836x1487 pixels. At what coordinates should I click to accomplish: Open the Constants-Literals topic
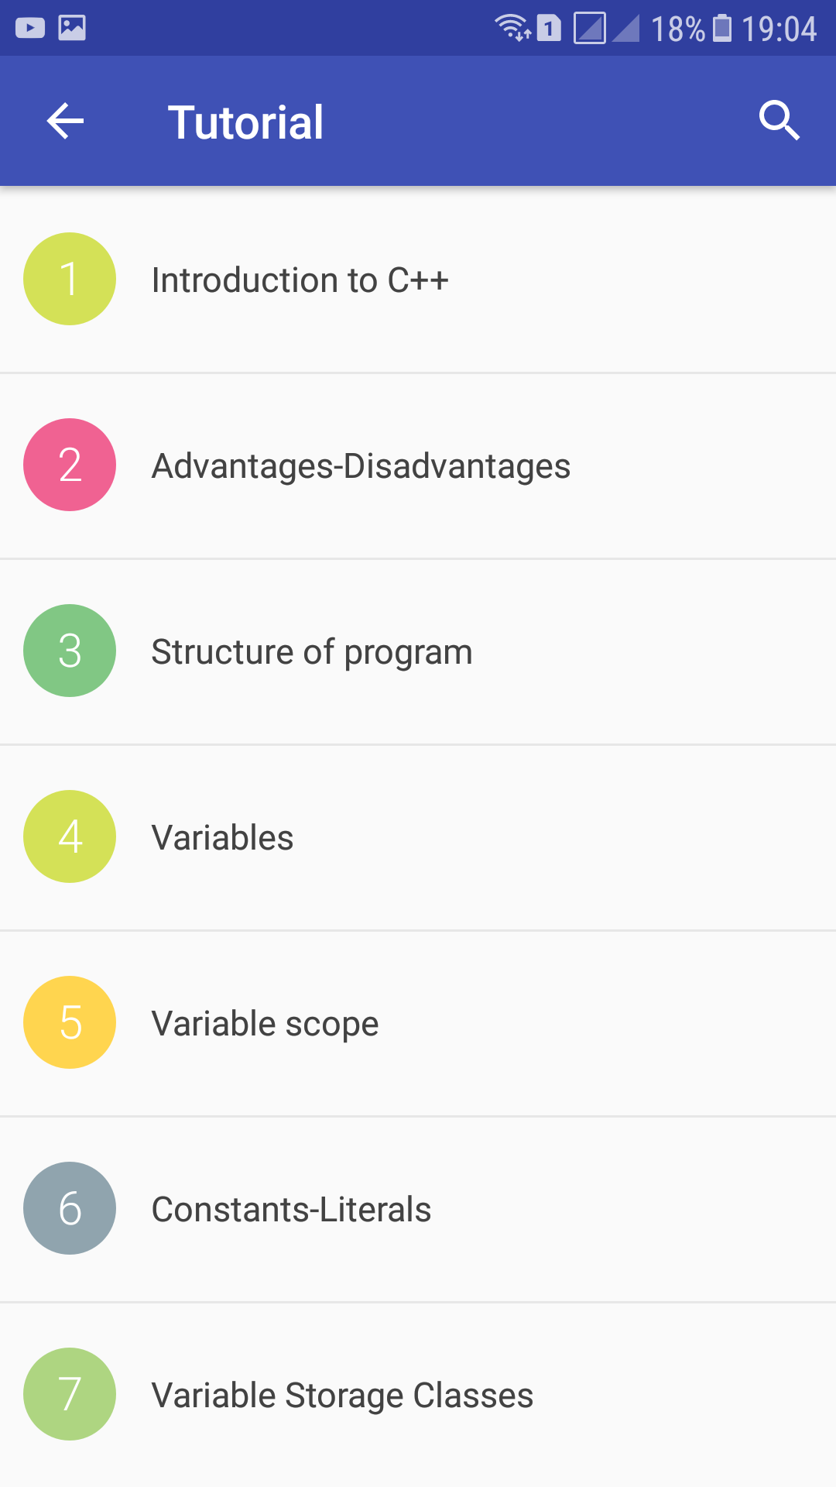point(292,1209)
